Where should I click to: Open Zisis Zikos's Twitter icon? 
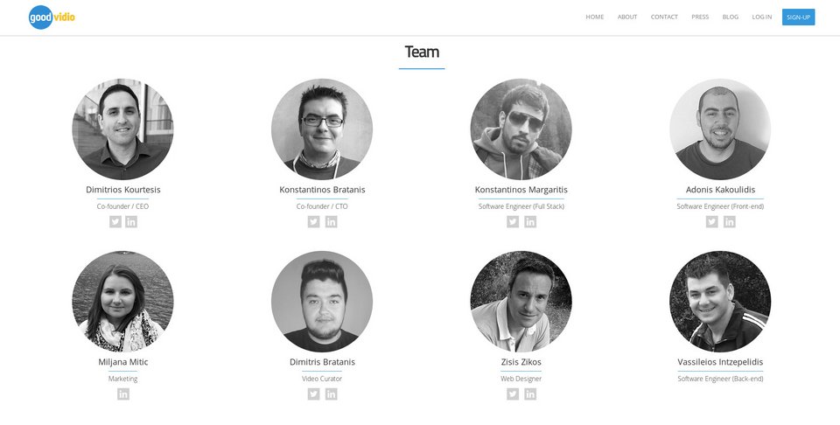click(513, 394)
